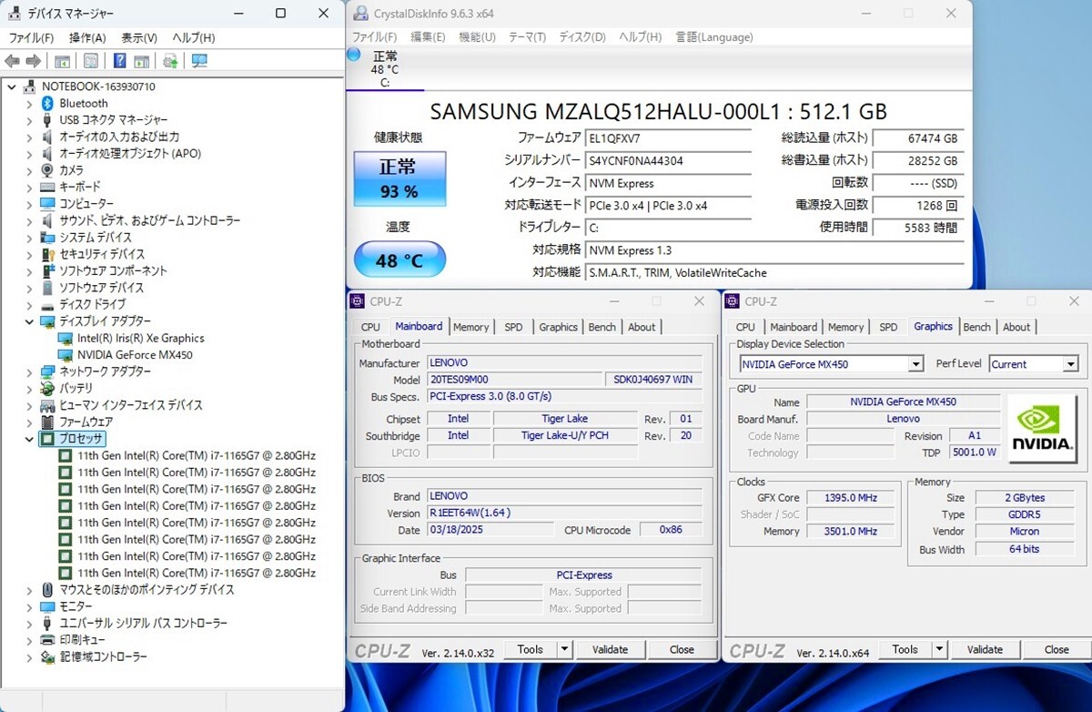The height and width of the screenshot is (712, 1092).
Task: Click the CPU-Z Graphics window title icon
Action: [x=733, y=301]
